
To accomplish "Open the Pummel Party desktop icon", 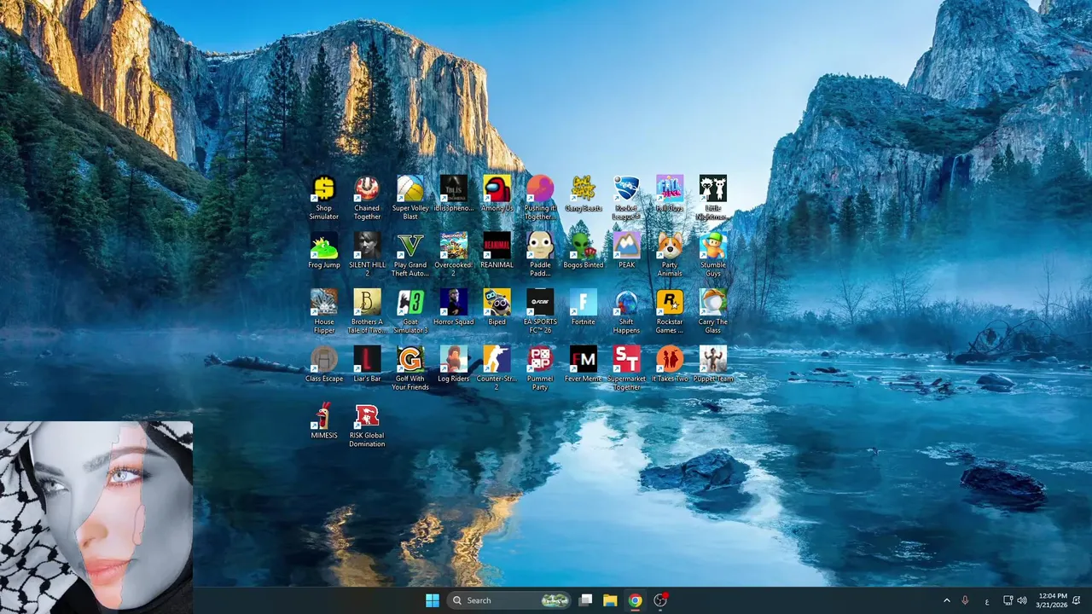I will [x=540, y=368].
